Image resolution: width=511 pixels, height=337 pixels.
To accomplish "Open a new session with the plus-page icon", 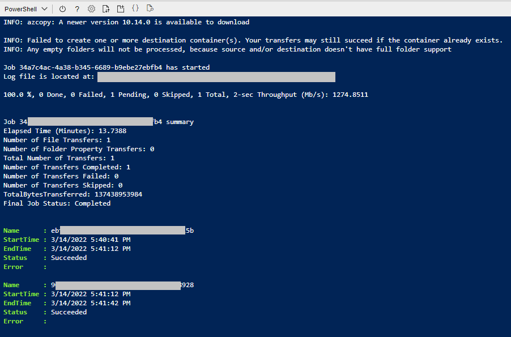I will pyautogui.click(x=121, y=8).
